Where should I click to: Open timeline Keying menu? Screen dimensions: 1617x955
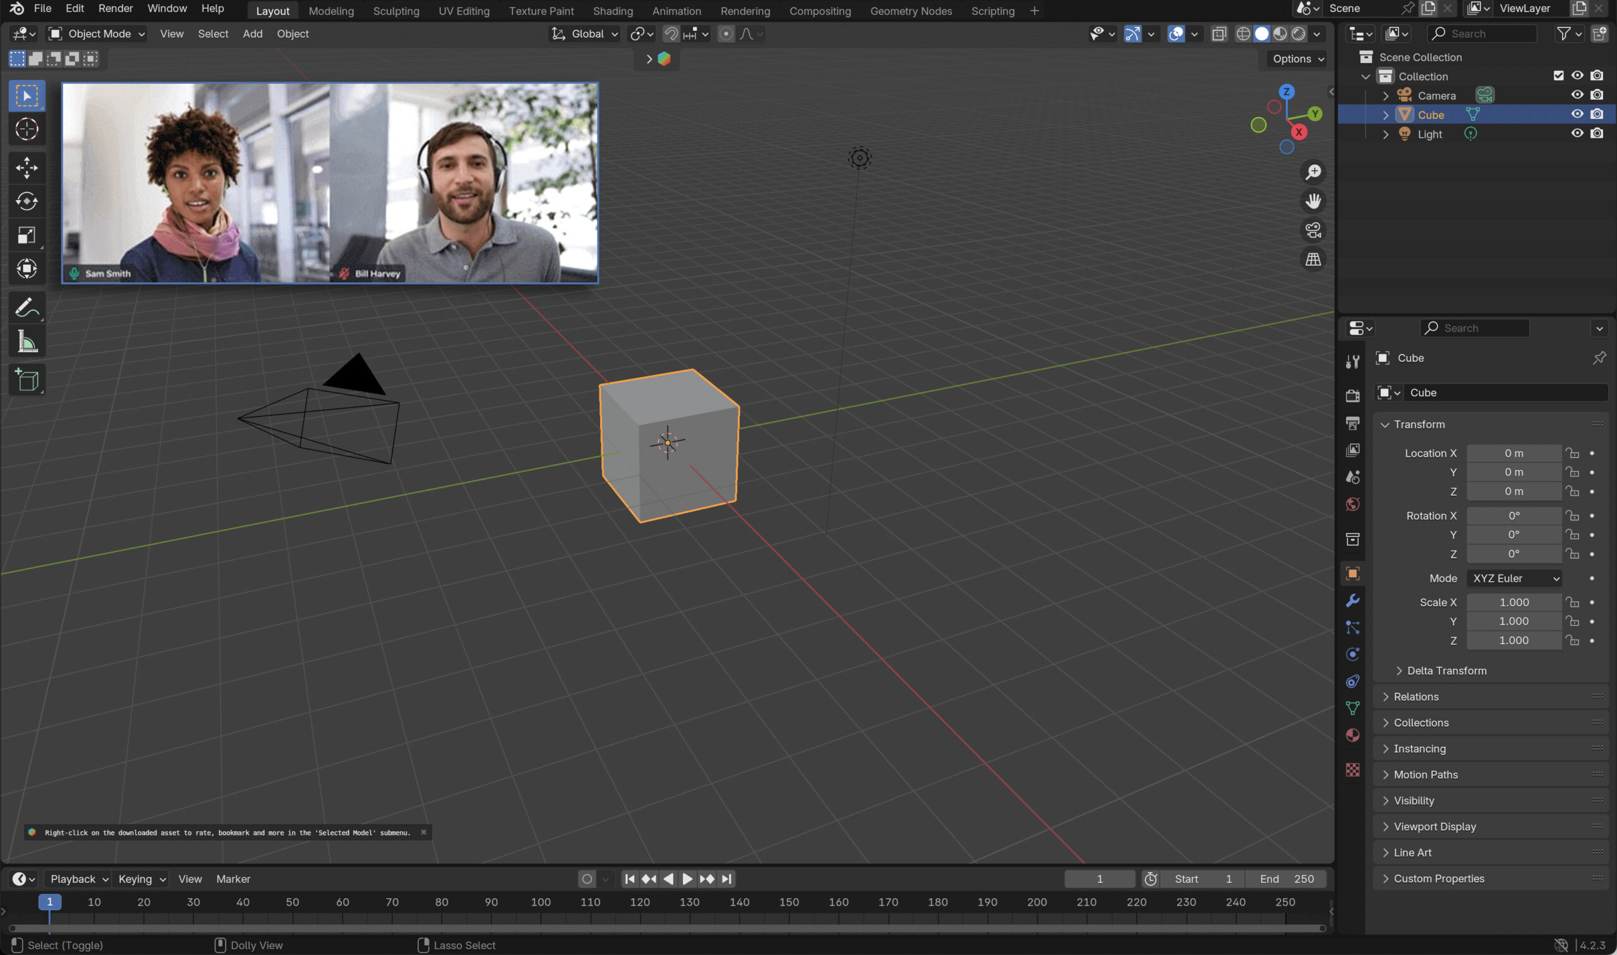tap(141, 879)
